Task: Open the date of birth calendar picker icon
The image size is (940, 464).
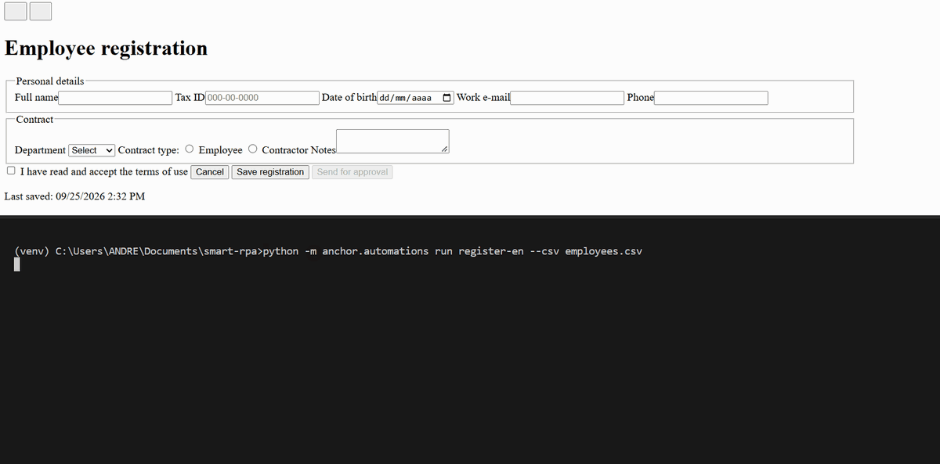Action: pos(446,98)
